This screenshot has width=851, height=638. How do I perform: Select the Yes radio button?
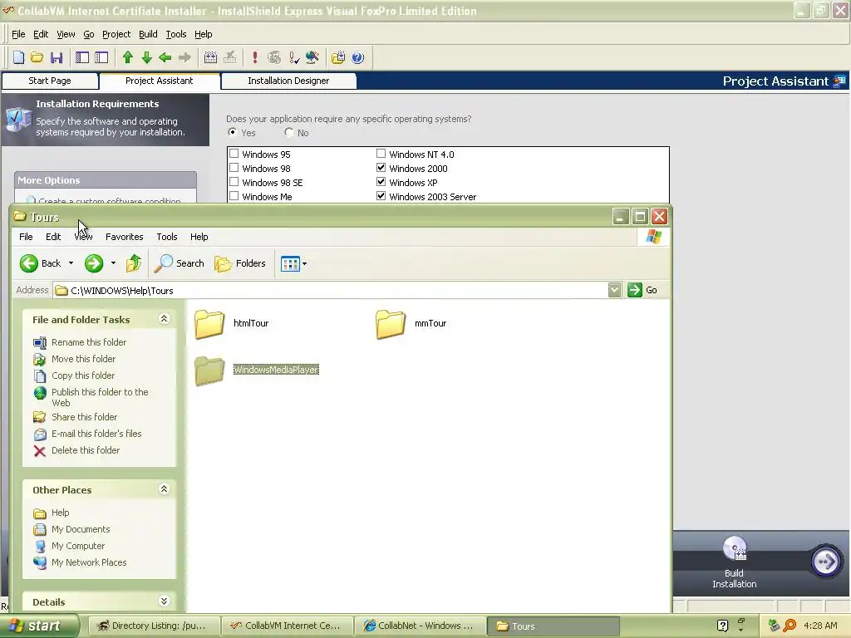(x=233, y=132)
